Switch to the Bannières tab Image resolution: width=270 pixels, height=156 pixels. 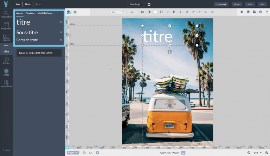coord(30,13)
